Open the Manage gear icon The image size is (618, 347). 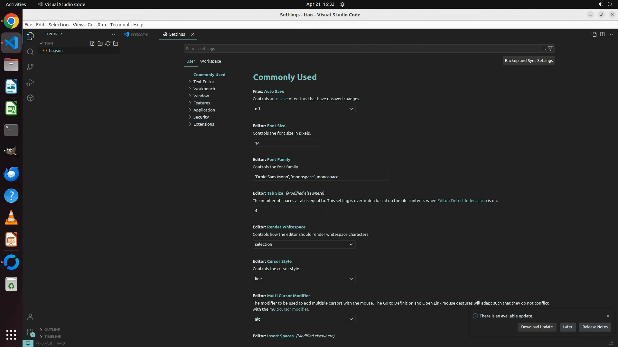30,332
